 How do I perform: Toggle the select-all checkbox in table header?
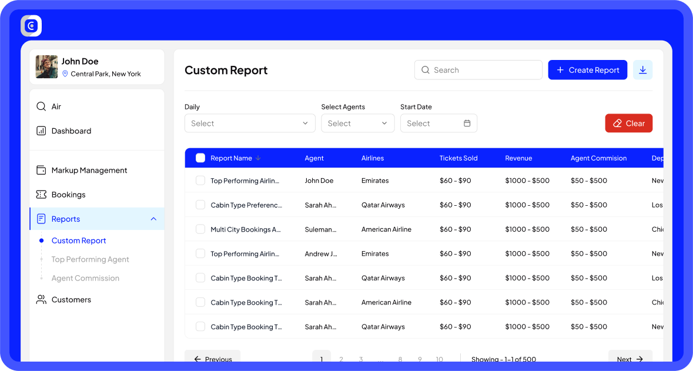click(200, 158)
